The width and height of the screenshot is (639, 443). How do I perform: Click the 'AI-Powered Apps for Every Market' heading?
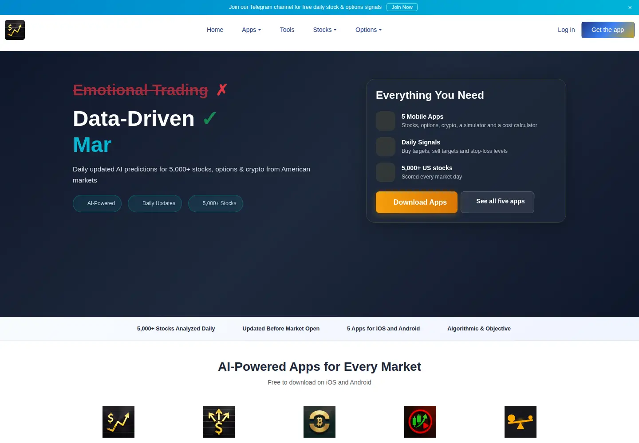(319, 367)
